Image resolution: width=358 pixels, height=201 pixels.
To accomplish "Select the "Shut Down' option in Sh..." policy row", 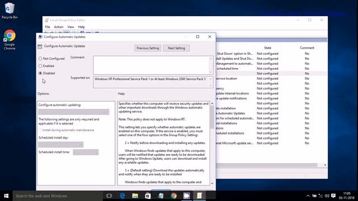I will point(271,54).
